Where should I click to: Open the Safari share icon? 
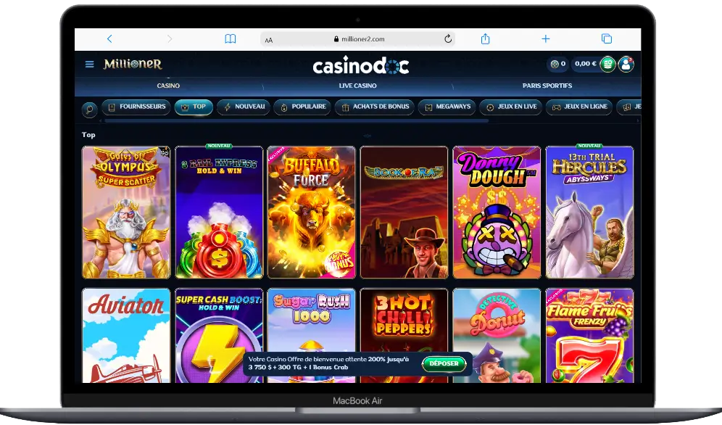(x=486, y=39)
